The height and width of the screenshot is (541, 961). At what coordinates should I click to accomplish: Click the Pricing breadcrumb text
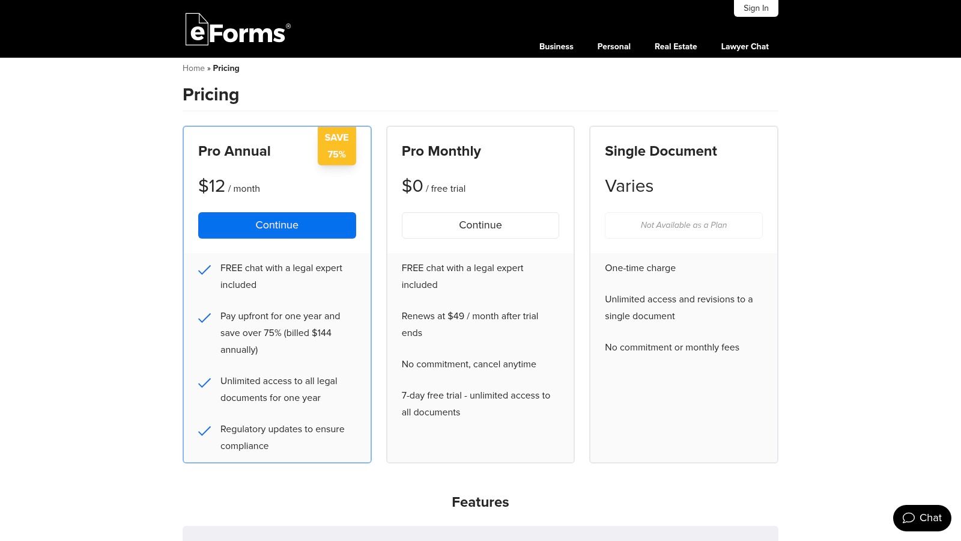tap(226, 68)
